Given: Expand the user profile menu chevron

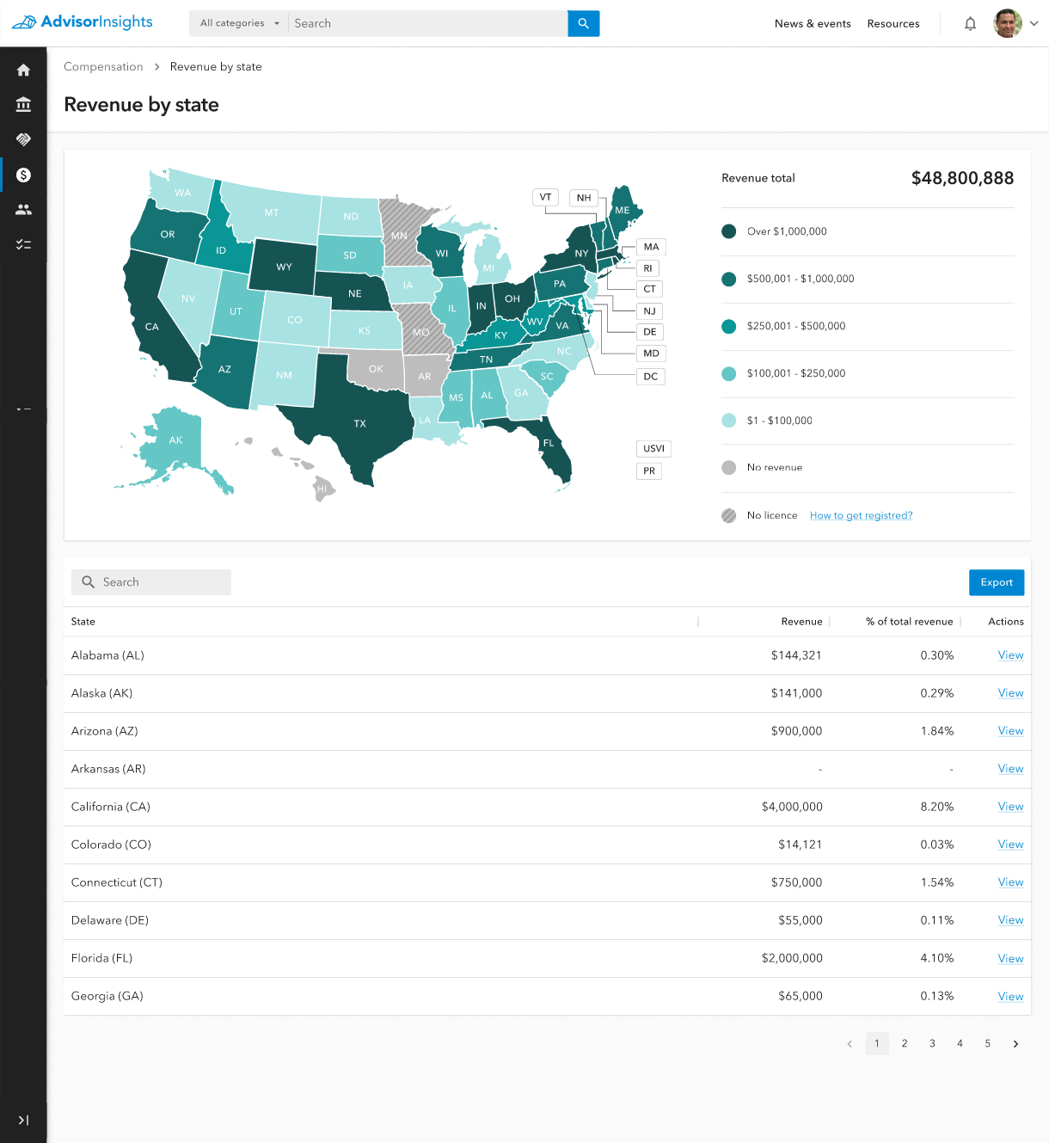Looking at the screenshot, I should (x=1034, y=24).
